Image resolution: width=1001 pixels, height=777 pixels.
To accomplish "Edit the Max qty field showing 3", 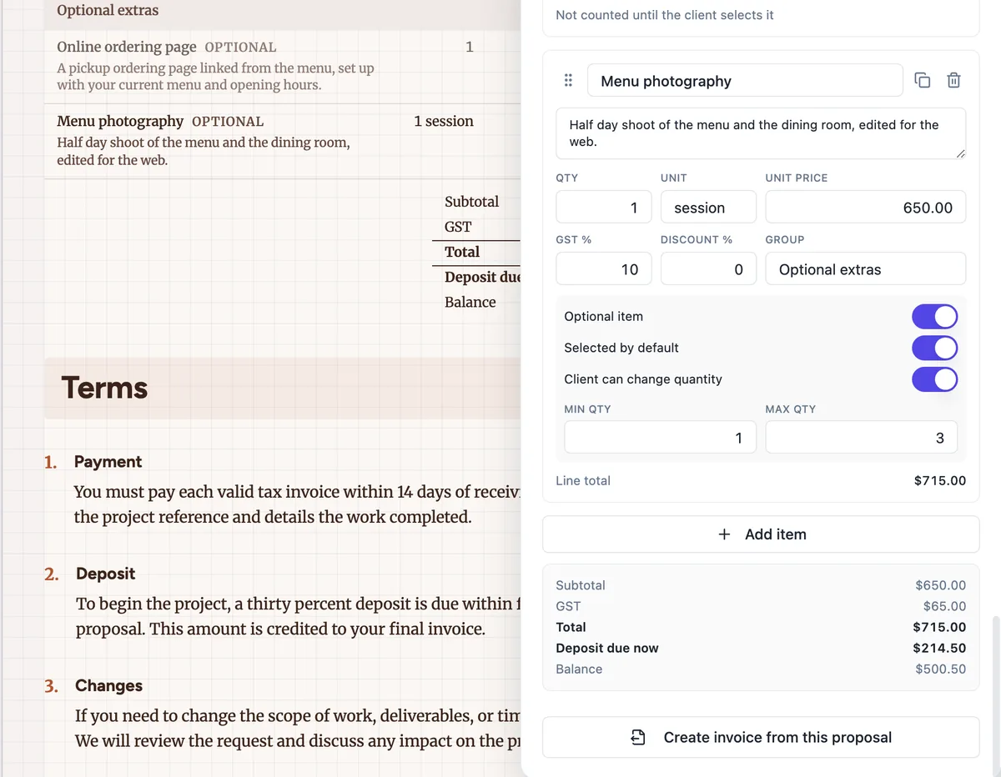I will (862, 438).
